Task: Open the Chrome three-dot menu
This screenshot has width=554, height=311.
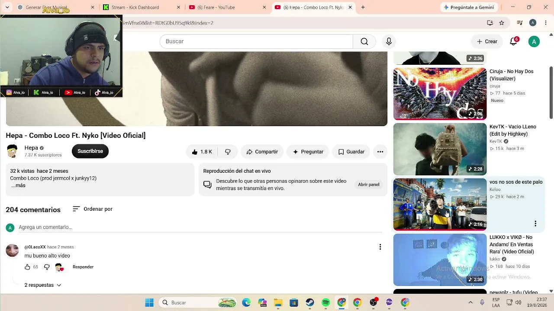Action: point(546,23)
